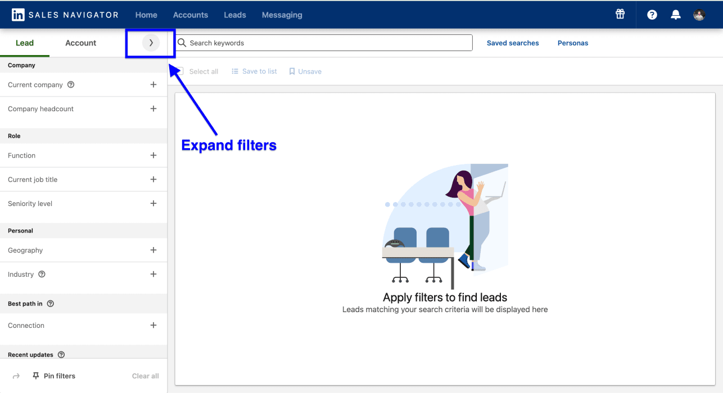Check notifications via the bell icon

point(675,15)
